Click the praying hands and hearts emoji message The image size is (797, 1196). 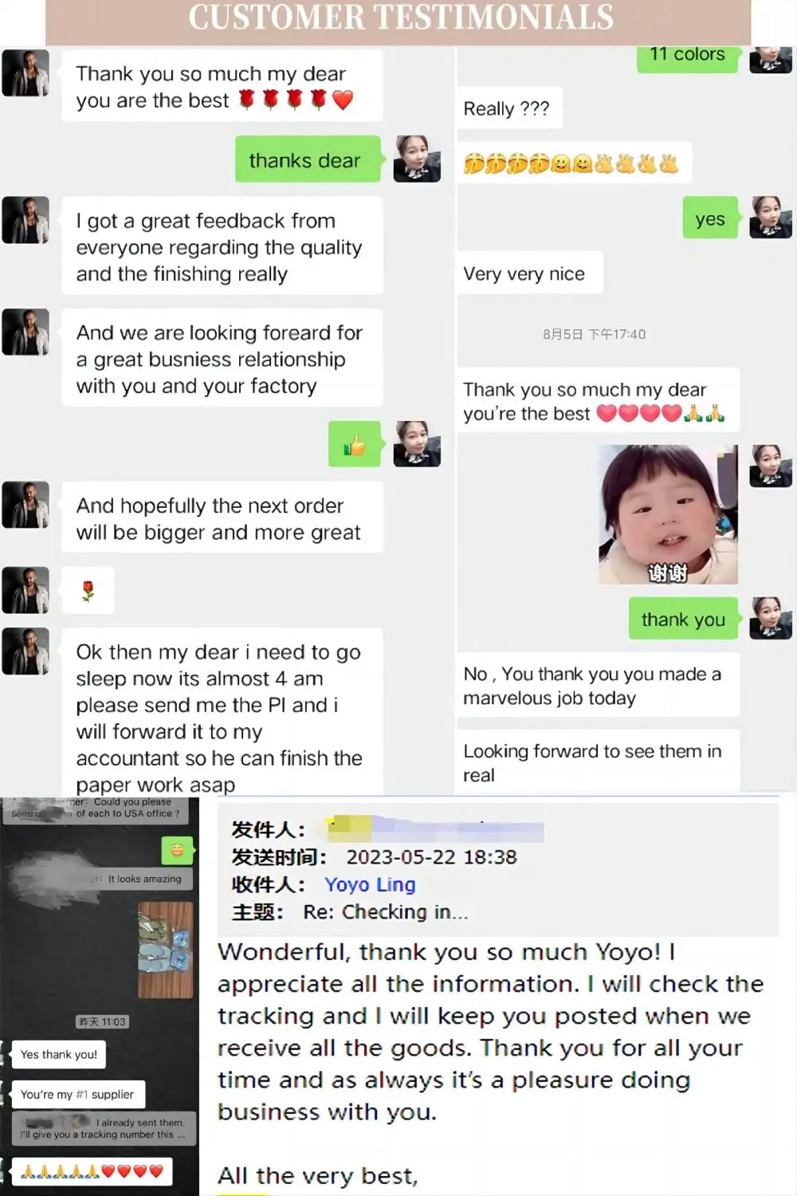92,1171
